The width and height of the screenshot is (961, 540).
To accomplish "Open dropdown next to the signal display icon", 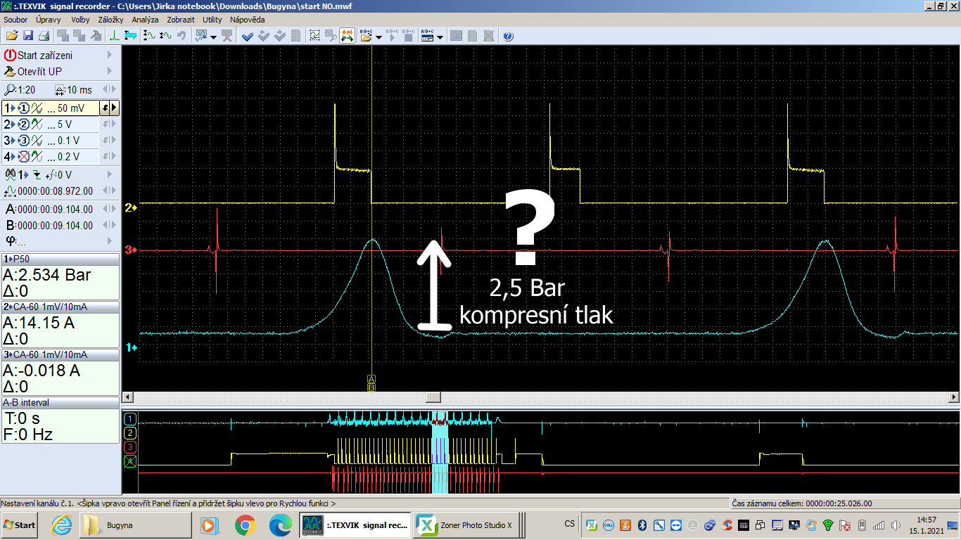I will click(214, 37).
